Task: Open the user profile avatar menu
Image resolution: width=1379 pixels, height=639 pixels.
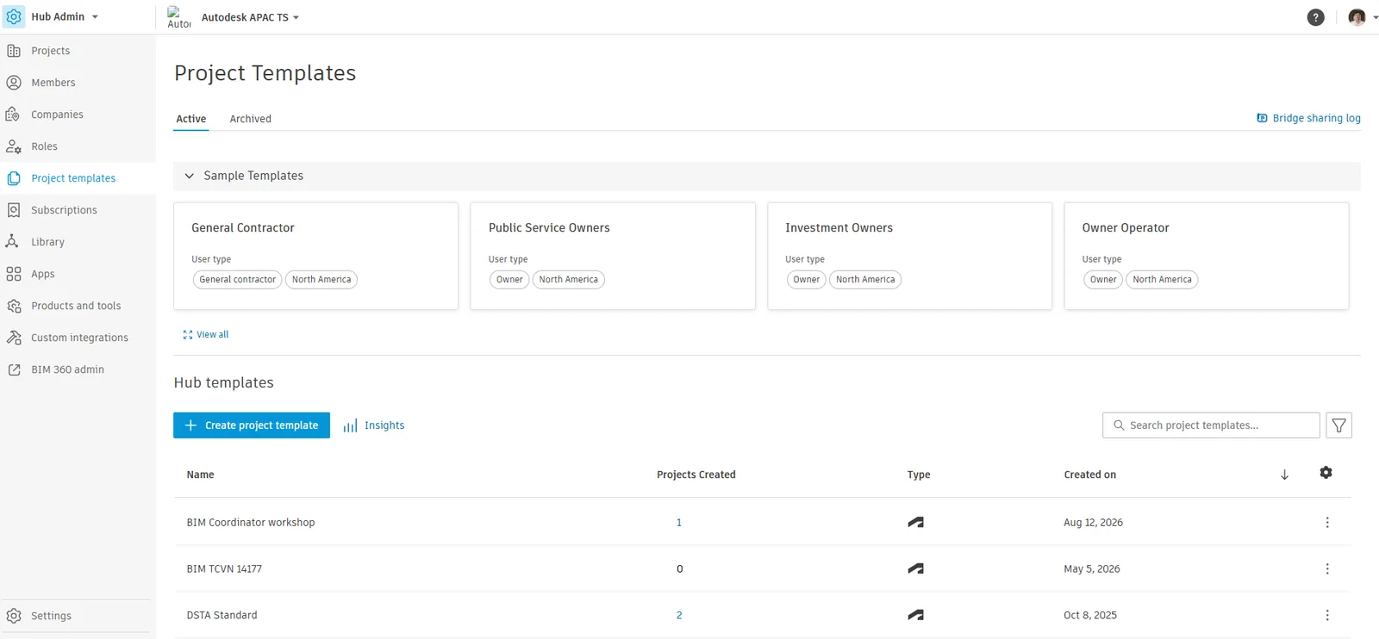Action: coord(1357,17)
